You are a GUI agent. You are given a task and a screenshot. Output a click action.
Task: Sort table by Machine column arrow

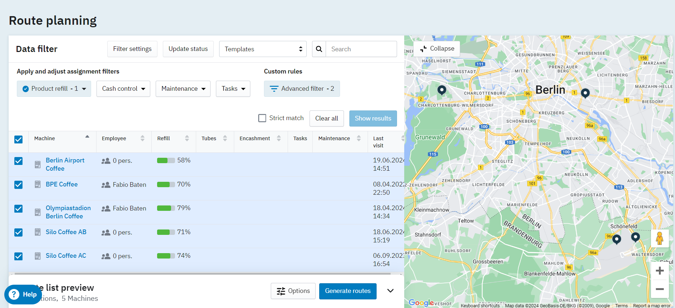[x=87, y=137]
